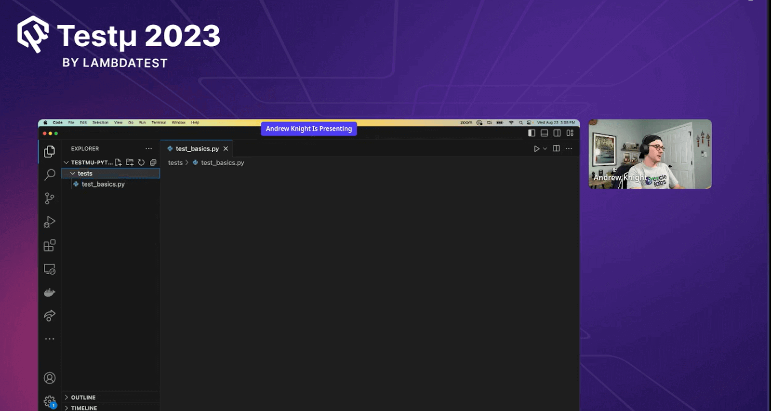Image resolution: width=771 pixels, height=411 pixels.
Task: Click the zoom status item in menu bar
Action: [x=466, y=122]
